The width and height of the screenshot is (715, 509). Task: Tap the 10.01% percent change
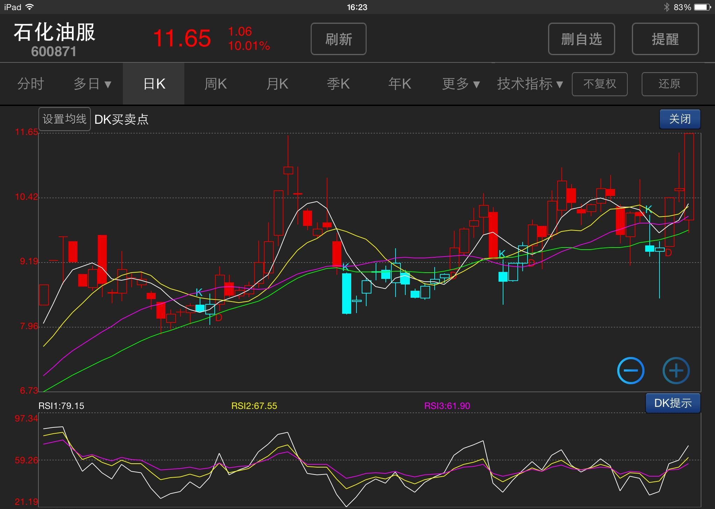coord(249,46)
